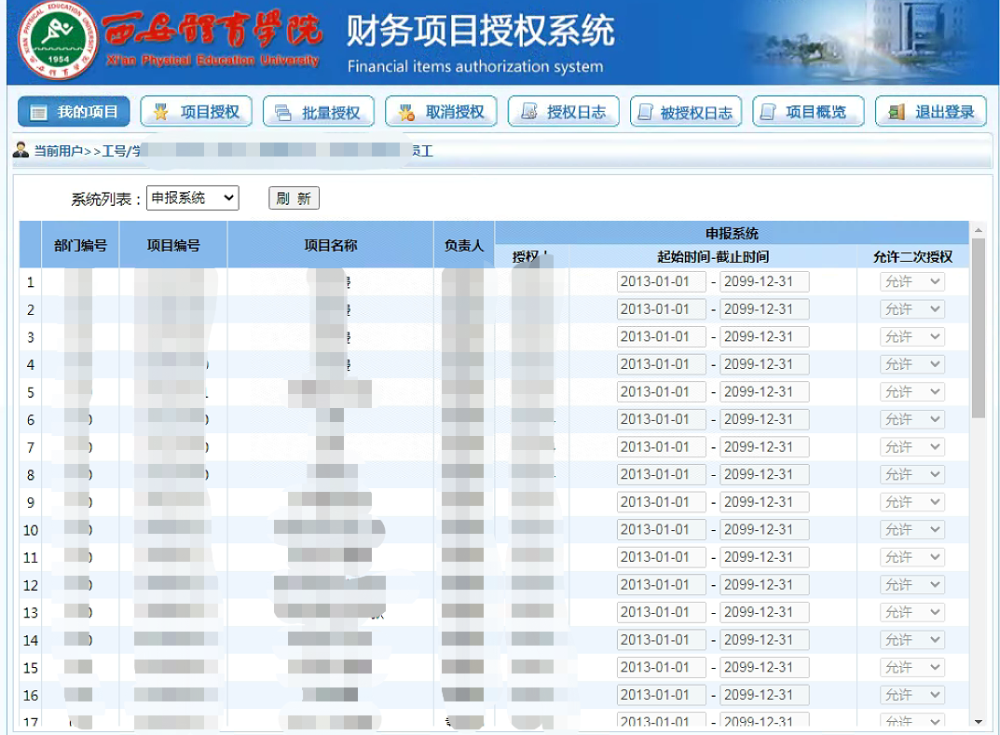Click row 3 end date field 2099-12-31

(x=764, y=337)
